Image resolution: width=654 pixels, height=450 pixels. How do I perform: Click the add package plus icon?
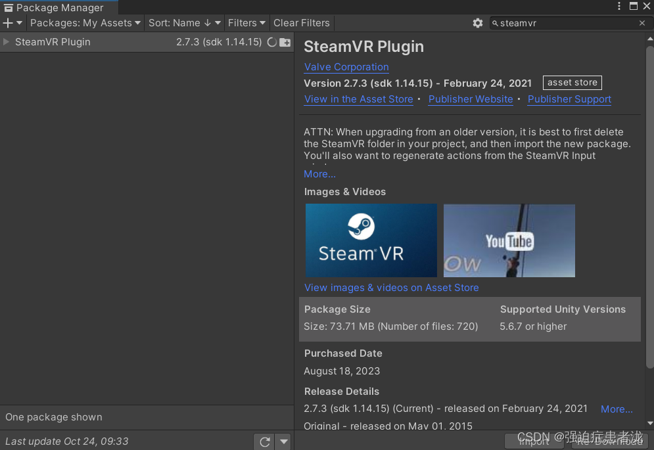pyautogui.click(x=9, y=23)
